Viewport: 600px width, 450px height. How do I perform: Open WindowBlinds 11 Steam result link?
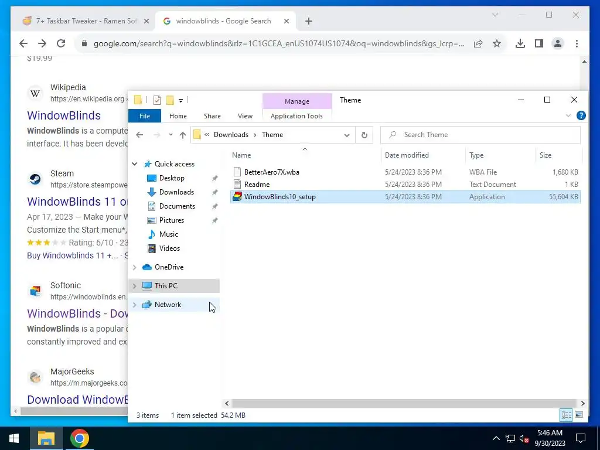(77, 202)
